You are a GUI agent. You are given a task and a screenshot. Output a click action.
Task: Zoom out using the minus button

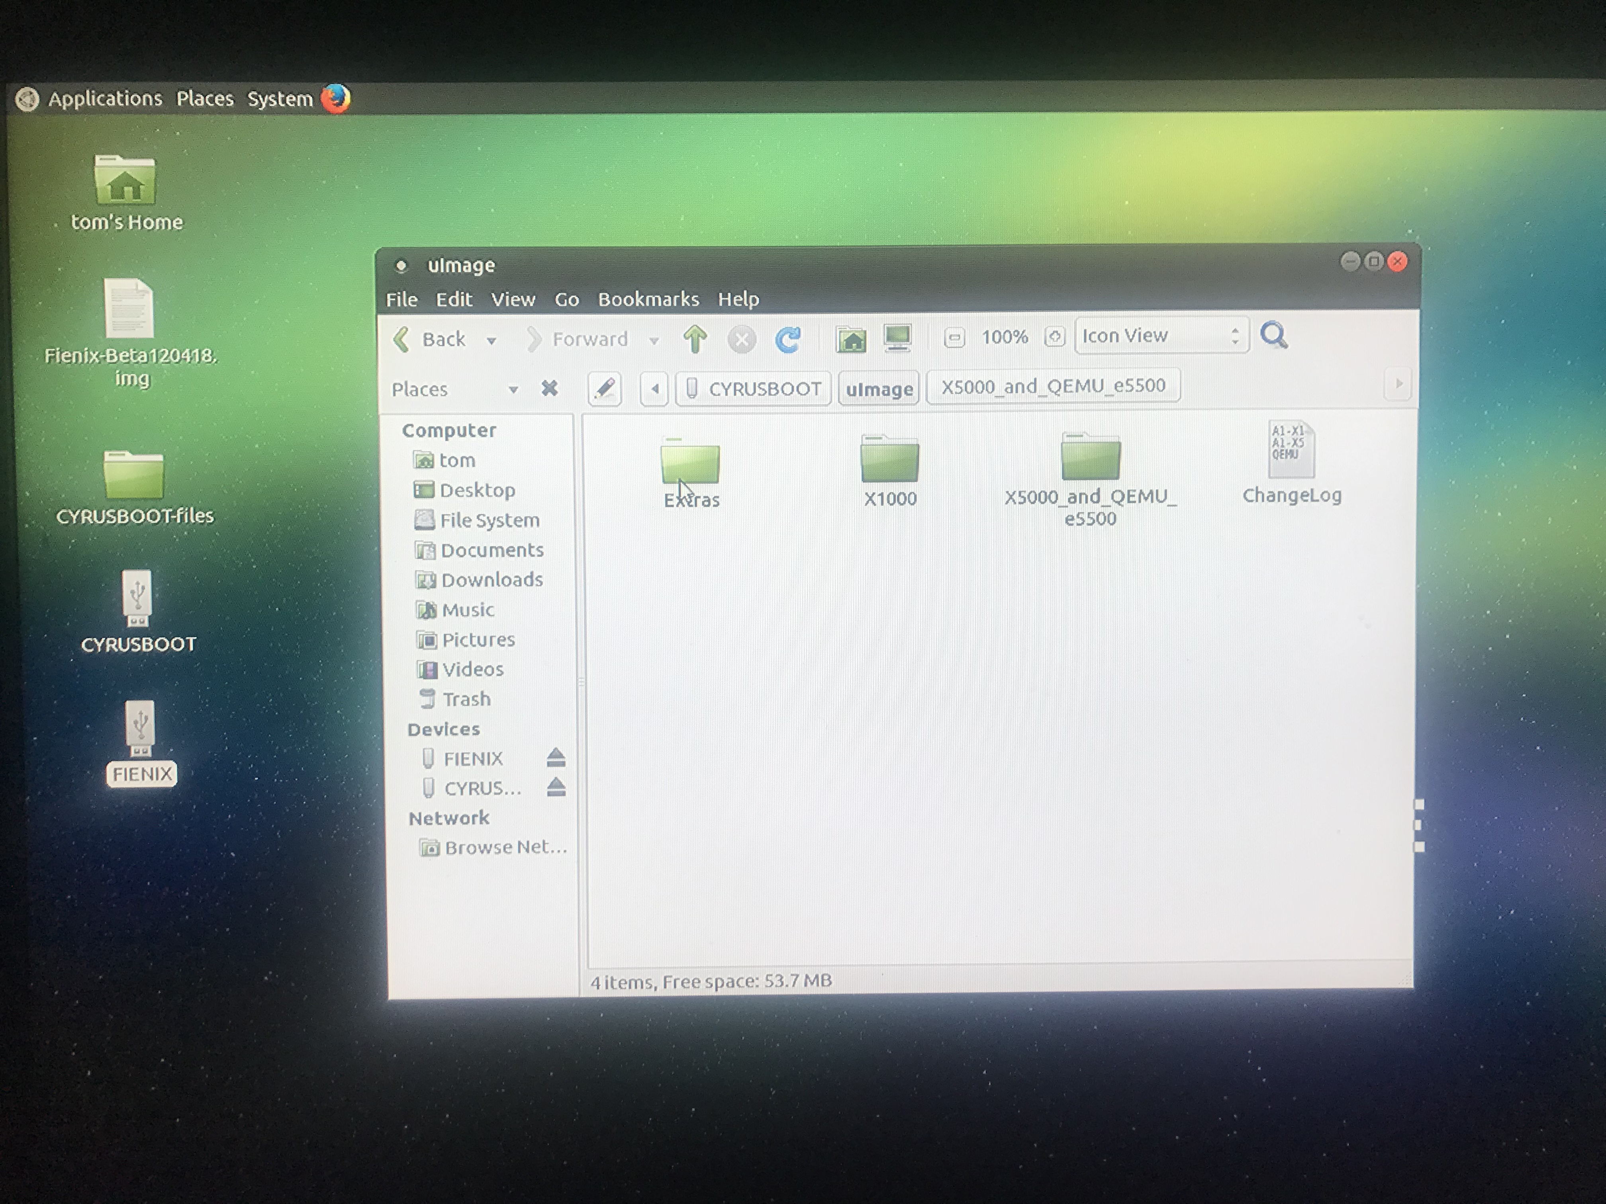[x=954, y=338]
